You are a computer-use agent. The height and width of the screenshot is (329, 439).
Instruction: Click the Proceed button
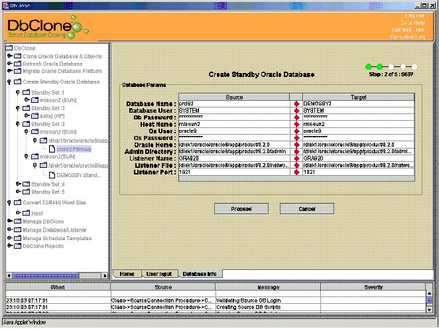(241, 209)
